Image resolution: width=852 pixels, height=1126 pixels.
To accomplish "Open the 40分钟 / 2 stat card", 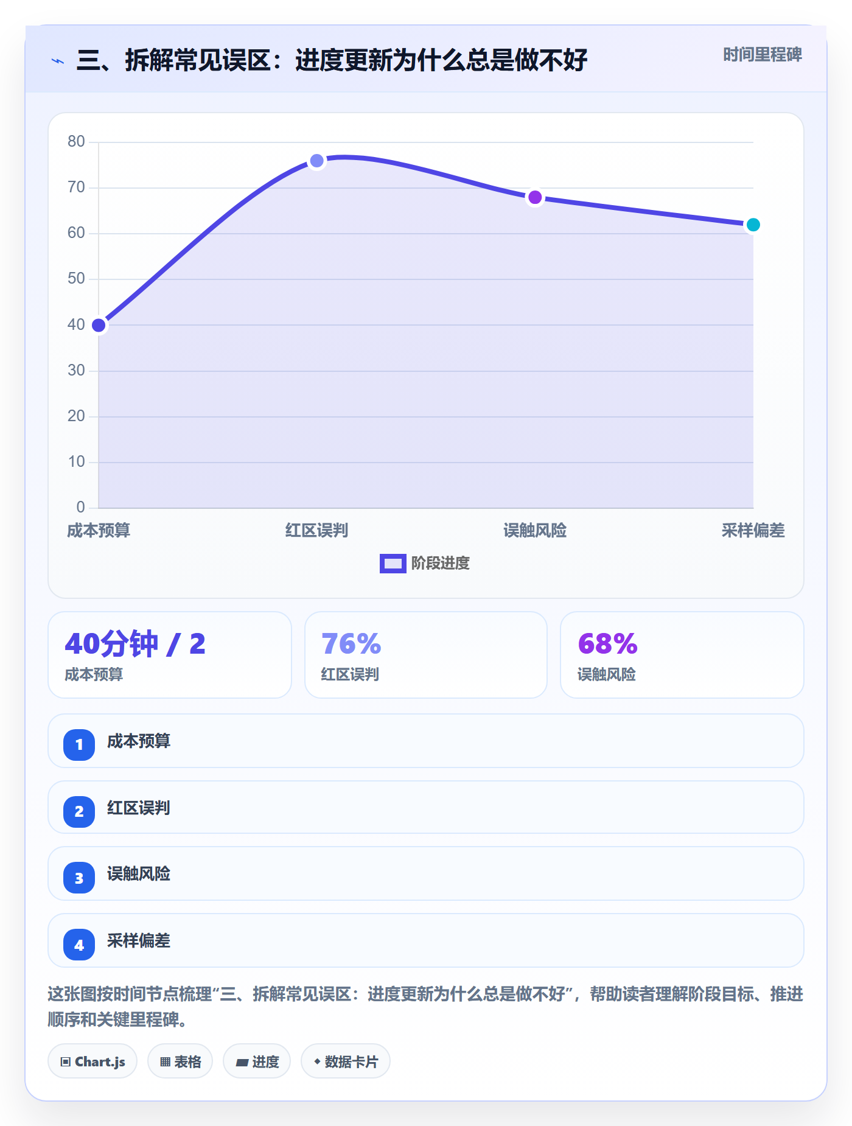I will click(170, 655).
